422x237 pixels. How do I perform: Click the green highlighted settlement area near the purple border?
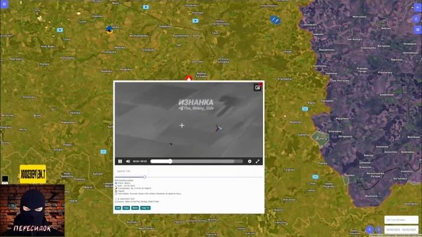pos(320,139)
